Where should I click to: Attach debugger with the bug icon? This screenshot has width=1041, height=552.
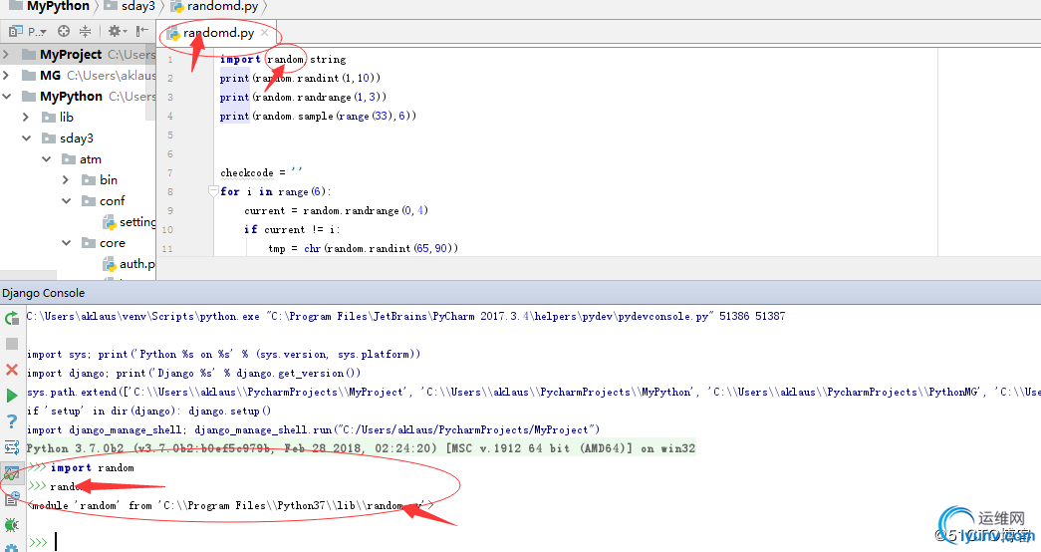point(12,524)
